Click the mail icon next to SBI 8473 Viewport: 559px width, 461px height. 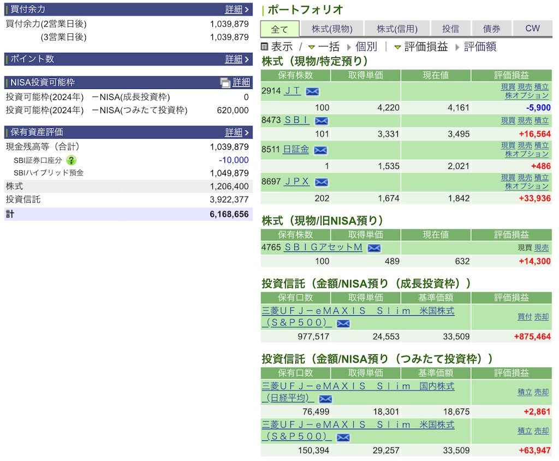(x=321, y=121)
